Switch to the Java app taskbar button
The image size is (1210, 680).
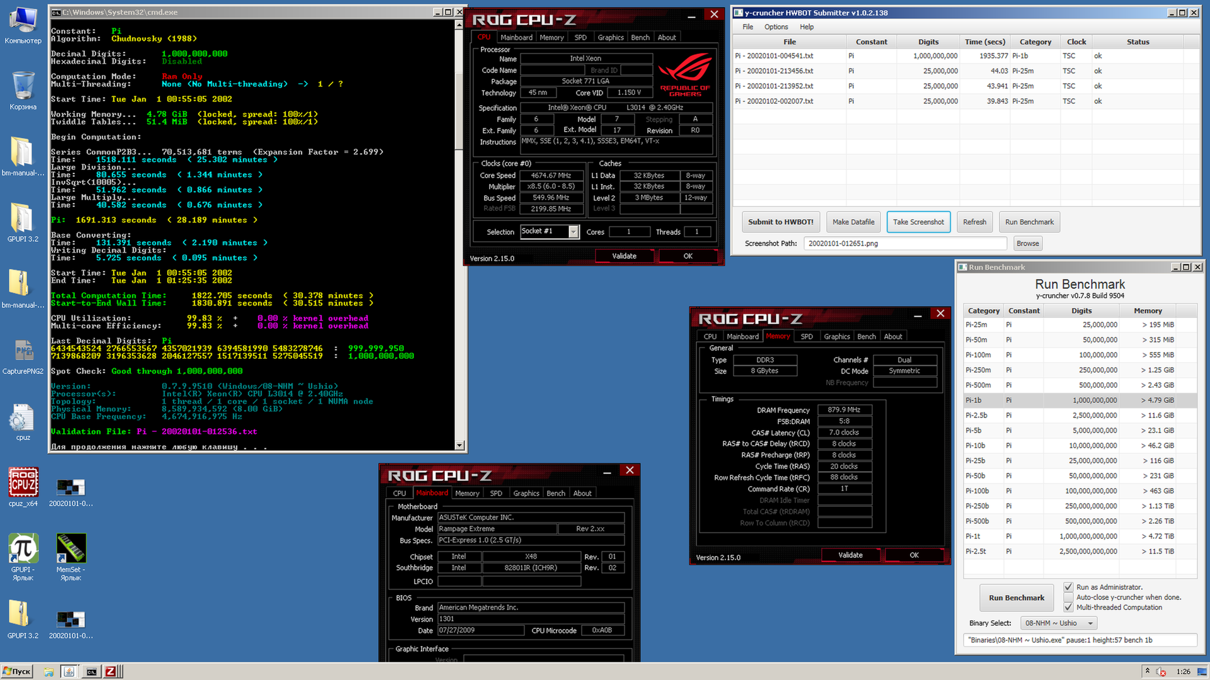[x=69, y=672]
